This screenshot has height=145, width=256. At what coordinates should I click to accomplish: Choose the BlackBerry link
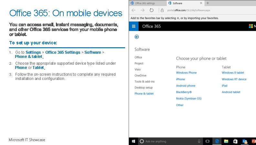pos(184,92)
